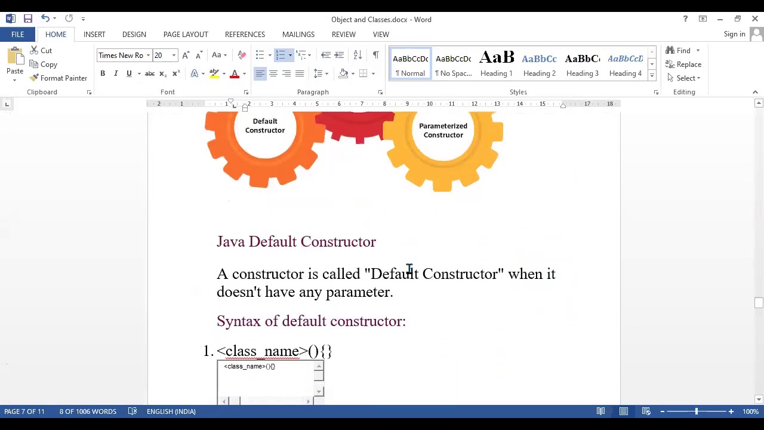Click PAGE 7 OF 11 status indicator
Image resolution: width=764 pixels, height=430 pixels.
pos(24,411)
